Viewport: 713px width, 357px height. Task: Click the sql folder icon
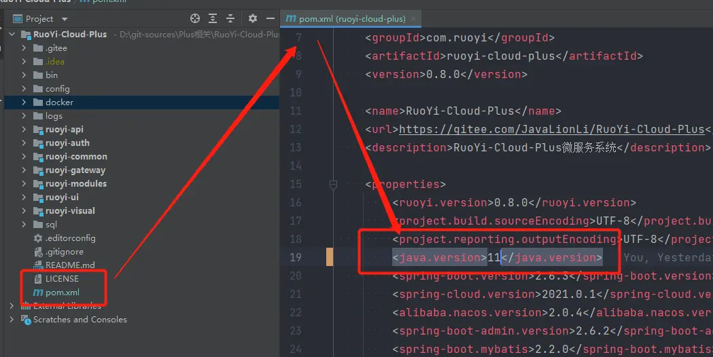pyautogui.click(x=38, y=225)
